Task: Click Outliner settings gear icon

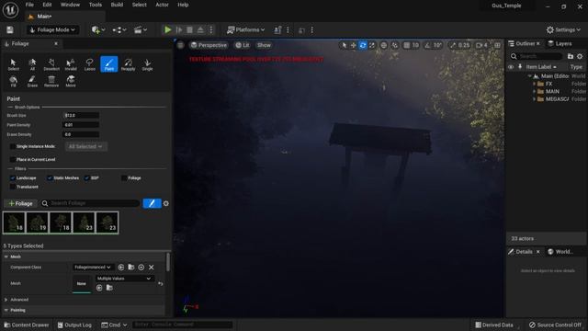Action: pyautogui.click(x=580, y=56)
